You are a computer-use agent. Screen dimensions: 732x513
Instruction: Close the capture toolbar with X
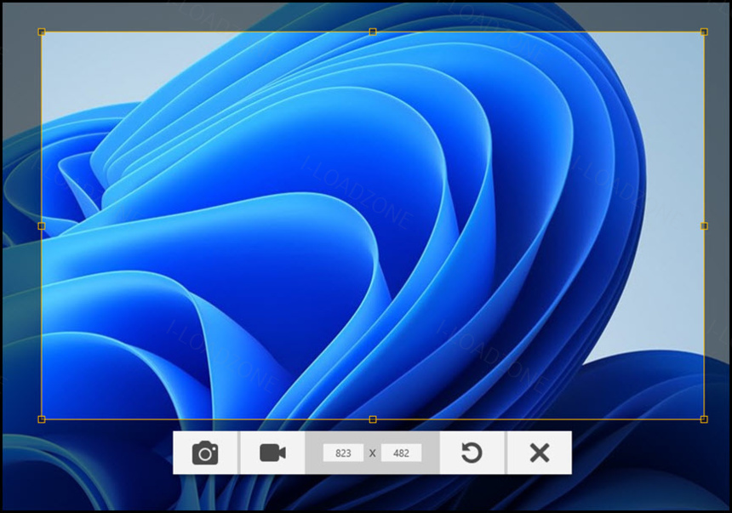click(x=539, y=453)
